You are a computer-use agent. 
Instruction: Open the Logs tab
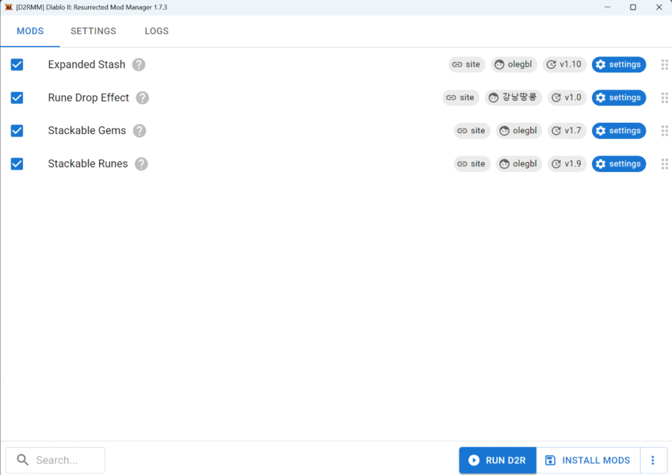(x=157, y=31)
